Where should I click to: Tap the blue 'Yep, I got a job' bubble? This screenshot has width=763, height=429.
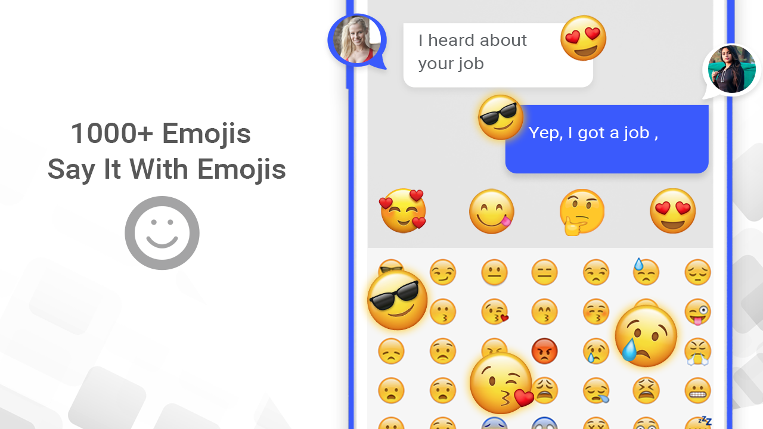click(x=607, y=139)
